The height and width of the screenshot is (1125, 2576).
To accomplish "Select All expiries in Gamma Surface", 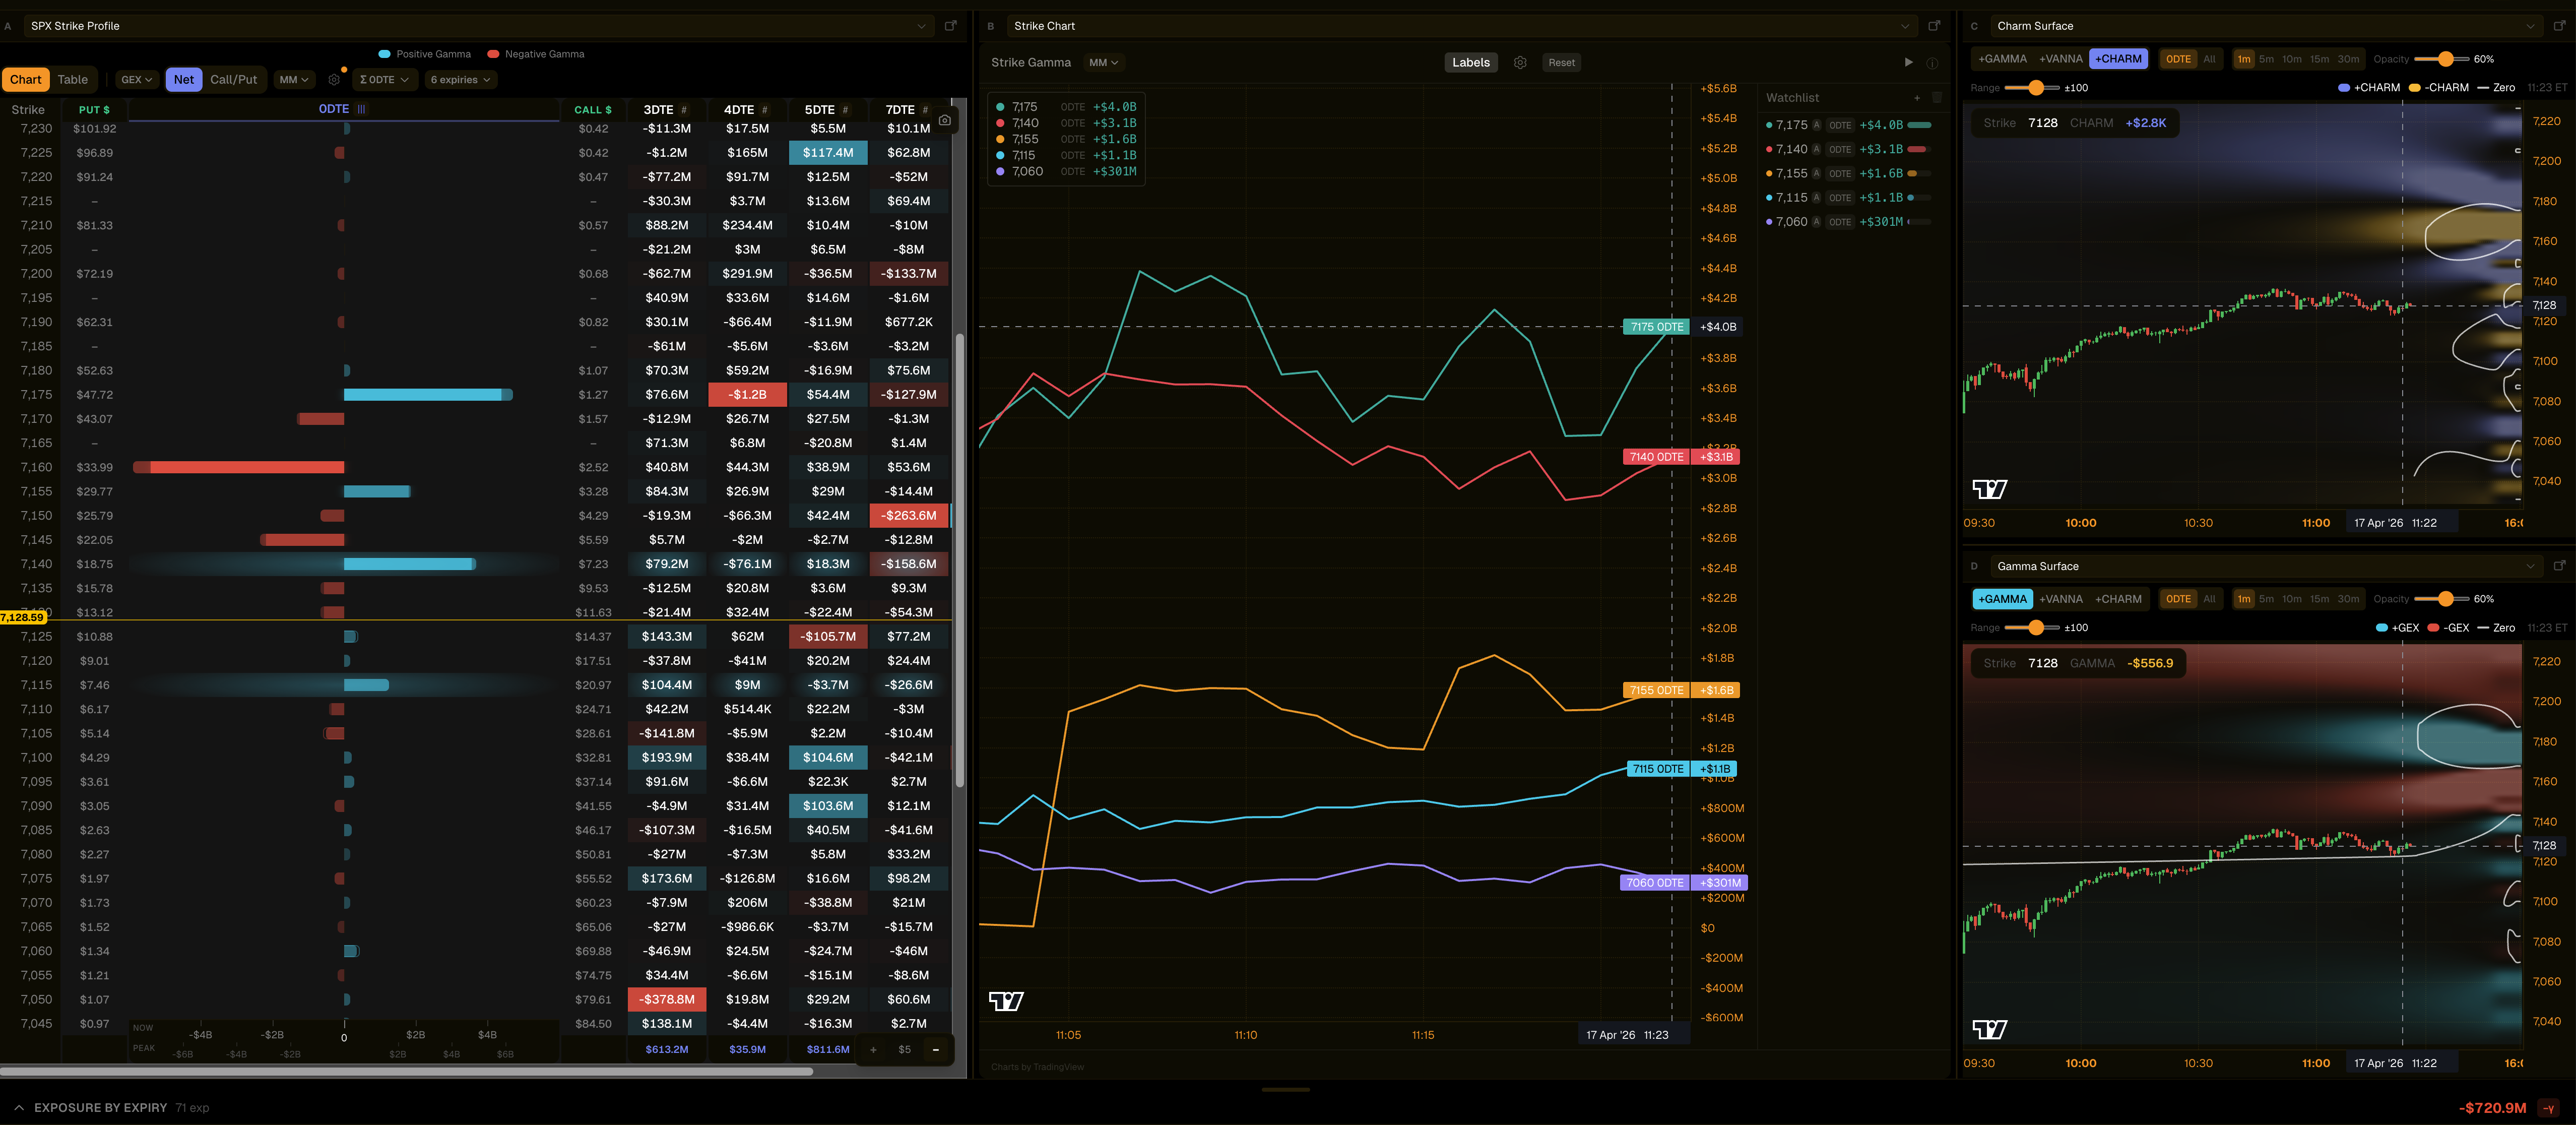I will (2209, 599).
